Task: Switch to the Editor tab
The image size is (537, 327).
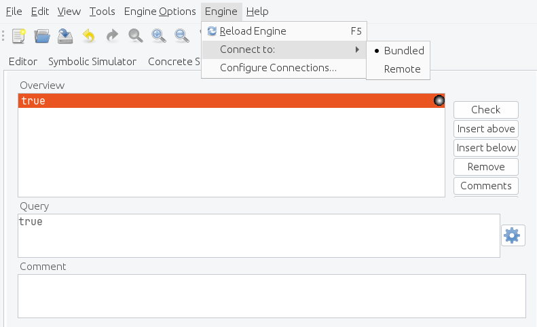Action: click(x=23, y=62)
